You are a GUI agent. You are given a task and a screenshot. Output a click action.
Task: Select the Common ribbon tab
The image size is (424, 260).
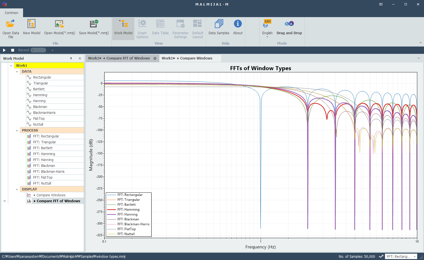[x=12, y=13]
